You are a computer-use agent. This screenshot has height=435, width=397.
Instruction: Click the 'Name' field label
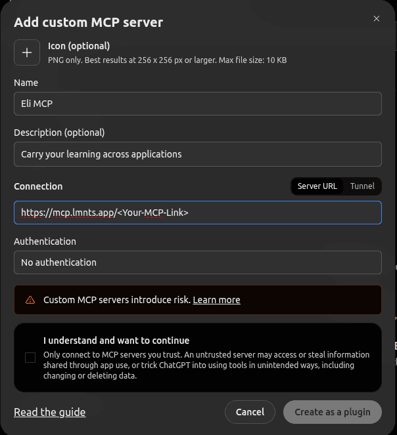(26, 83)
